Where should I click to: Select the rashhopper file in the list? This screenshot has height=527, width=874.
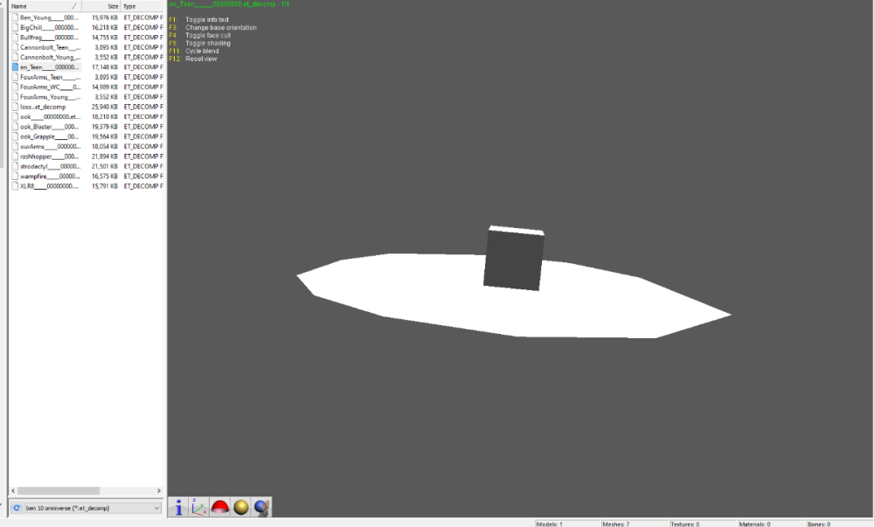tap(48, 156)
